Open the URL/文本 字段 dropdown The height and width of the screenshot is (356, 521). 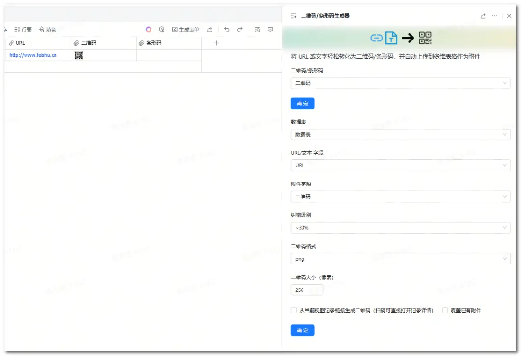coord(401,165)
